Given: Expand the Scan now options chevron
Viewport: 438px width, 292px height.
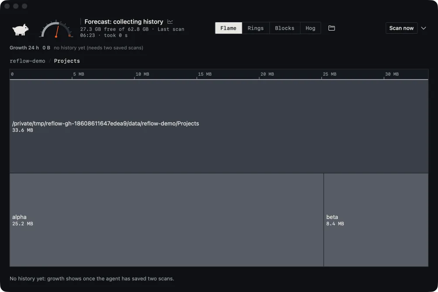Looking at the screenshot, I should (424, 28).
